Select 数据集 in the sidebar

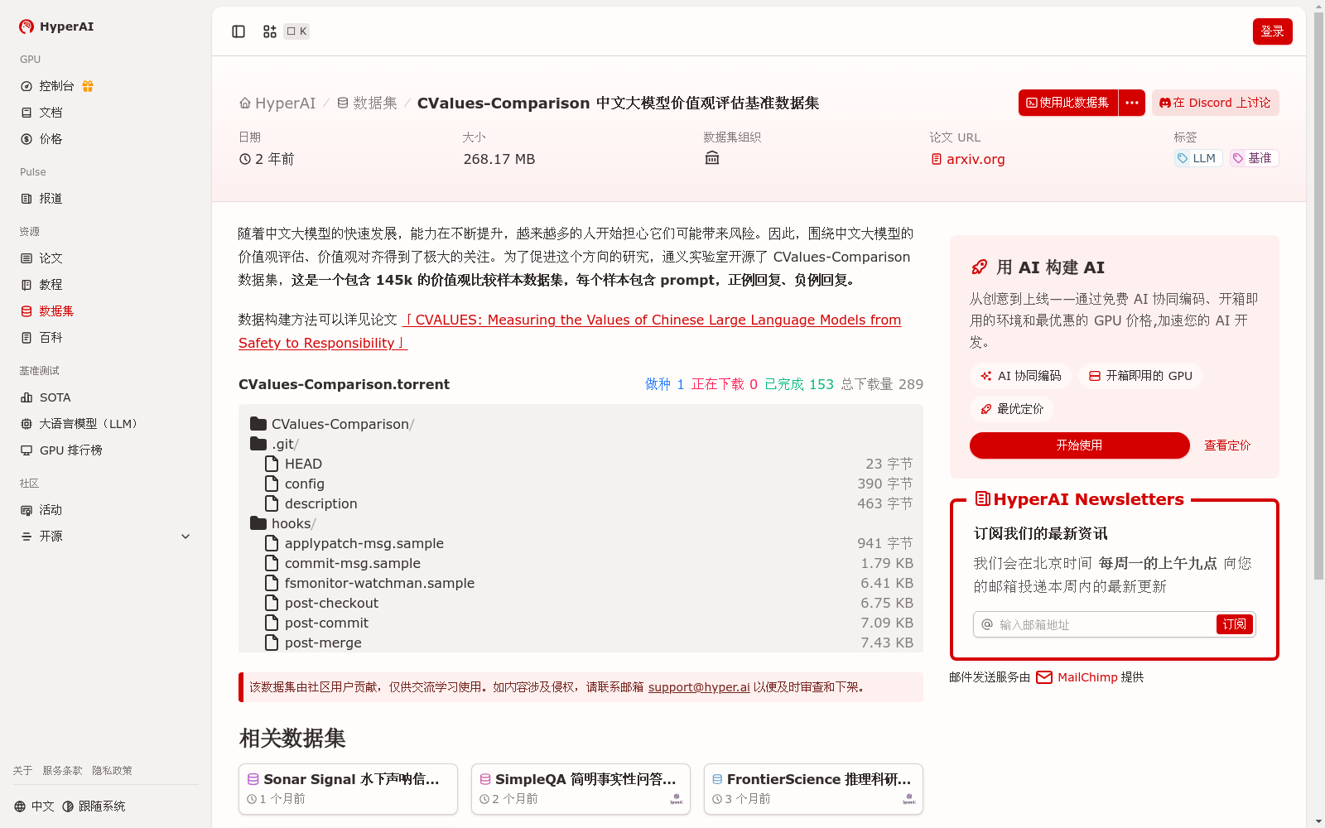pos(47,311)
